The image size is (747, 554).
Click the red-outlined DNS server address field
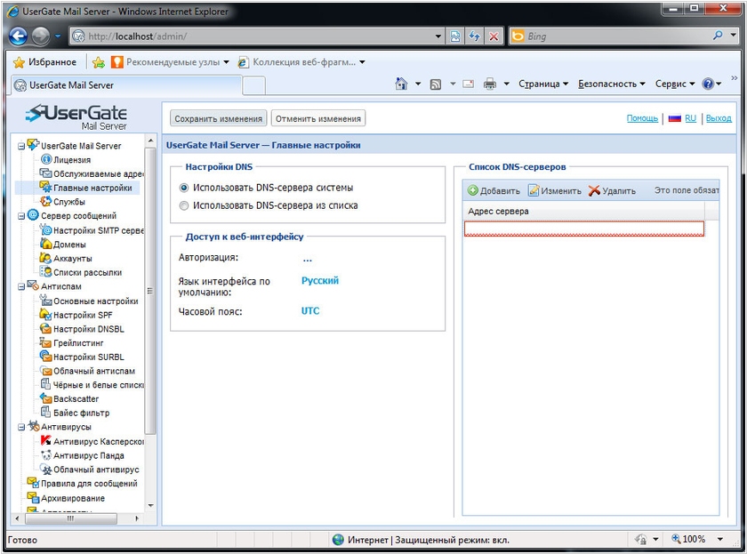pos(584,229)
